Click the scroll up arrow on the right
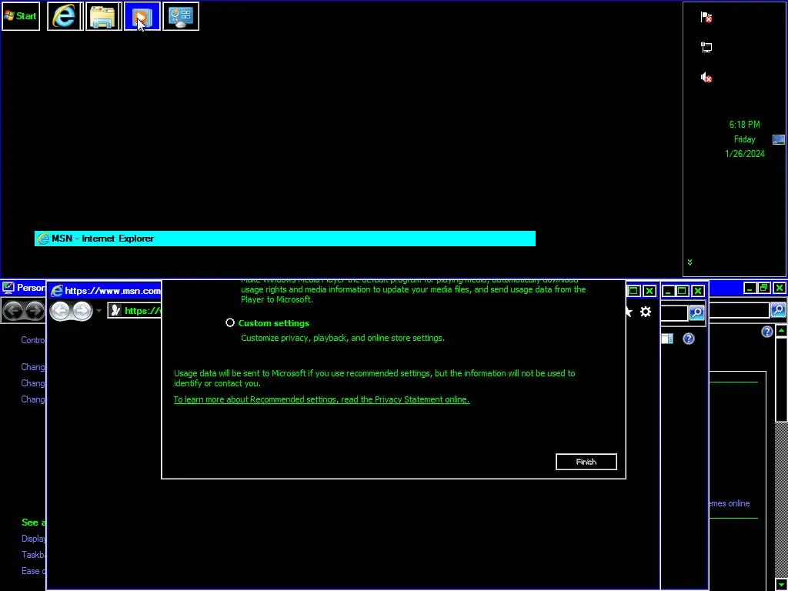Image resolution: width=788 pixels, height=591 pixels. [782, 331]
